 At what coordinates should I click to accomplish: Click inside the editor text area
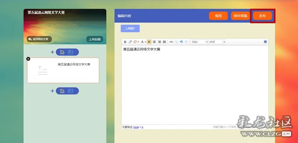point(195,85)
